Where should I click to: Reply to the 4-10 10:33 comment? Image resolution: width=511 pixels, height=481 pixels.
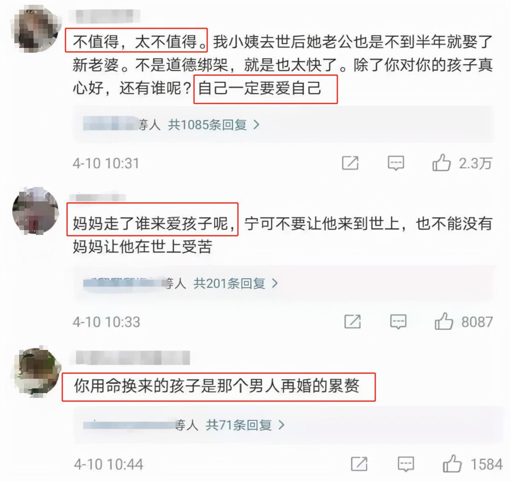[398, 322]
